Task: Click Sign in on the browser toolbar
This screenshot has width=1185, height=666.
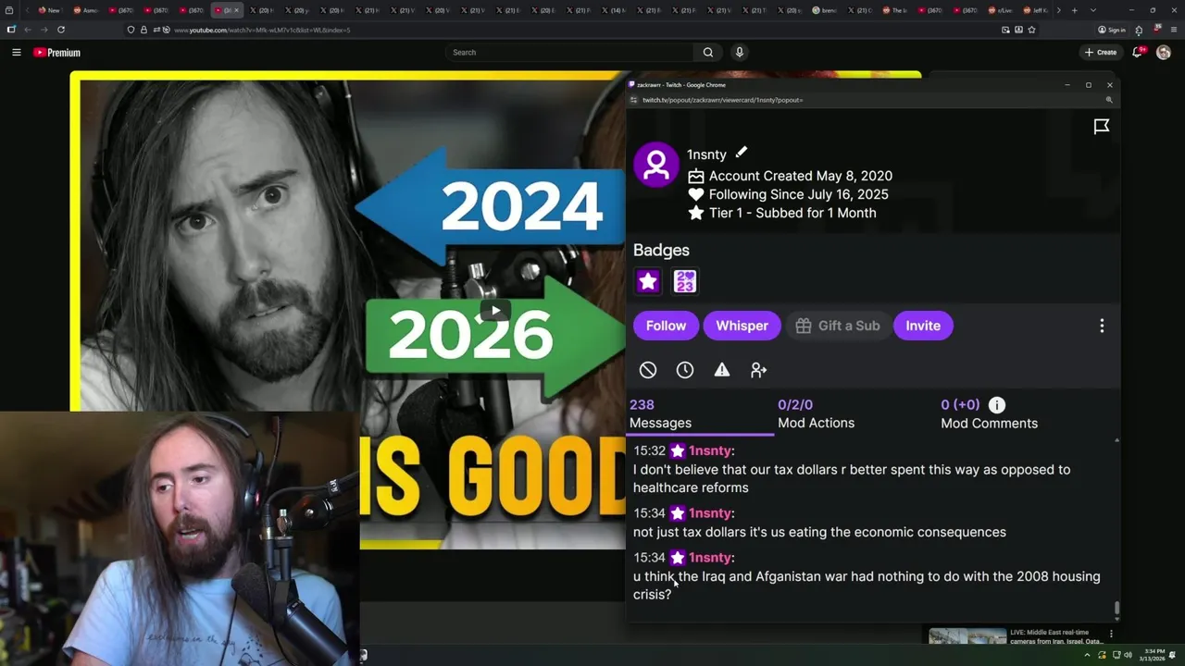Action: 1111,30
